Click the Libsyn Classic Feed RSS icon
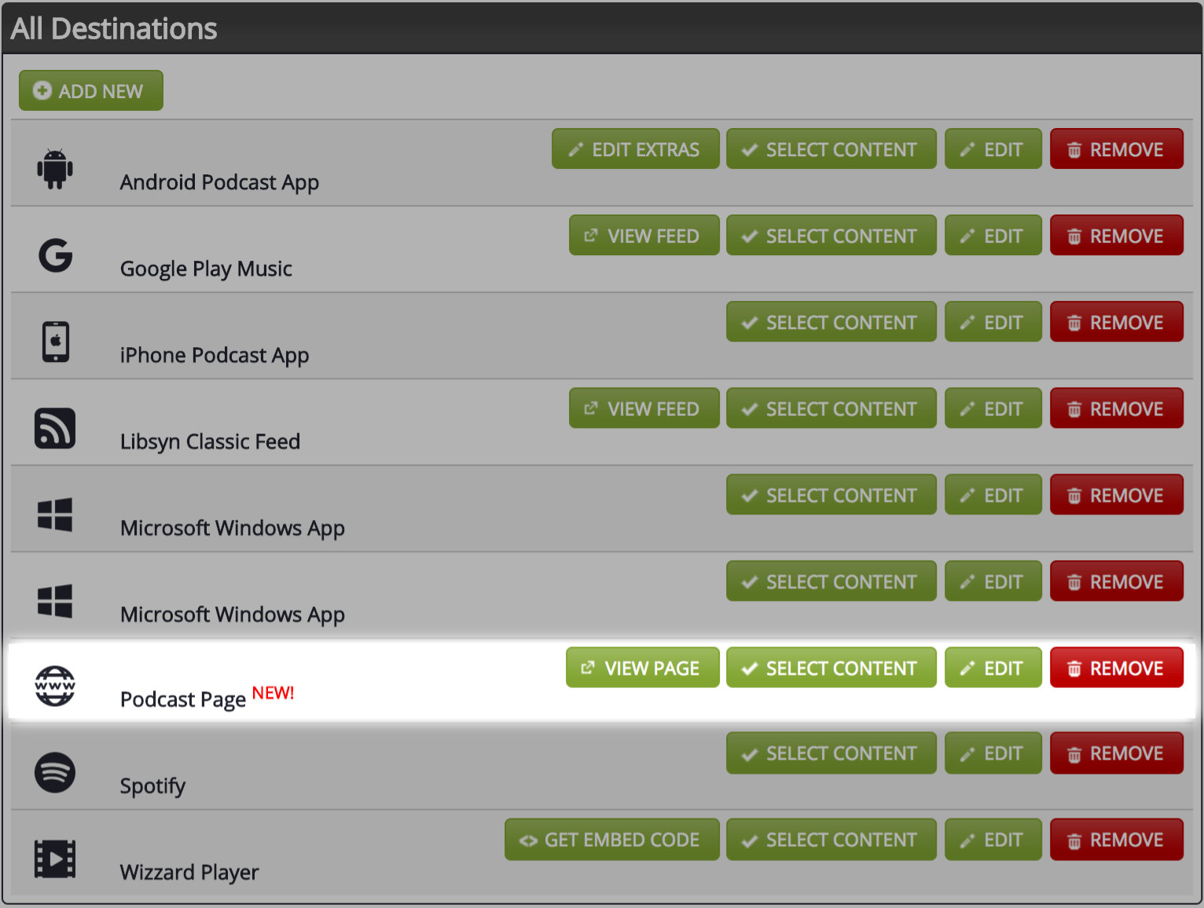The image size is (1204, 908). point(55,428)
